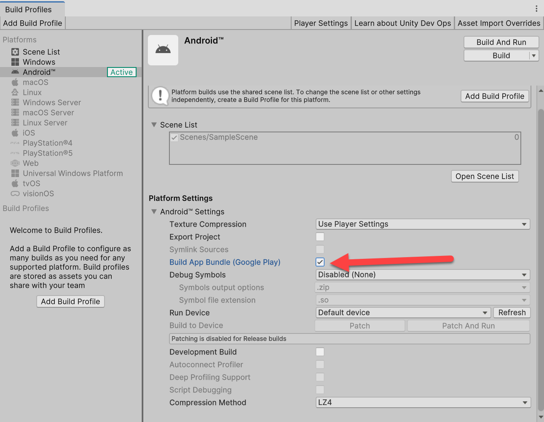Uncheck Build App Bundle (Google Play)
This screenshot has height=422, width=544.
[x=320, y=262]
